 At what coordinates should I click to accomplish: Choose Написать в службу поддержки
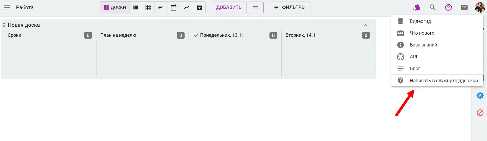(x=437, y=81)
